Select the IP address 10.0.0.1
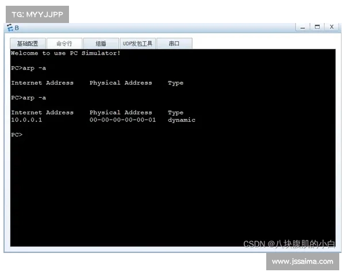This screenshot has width=345, height=276. point(26,120)
